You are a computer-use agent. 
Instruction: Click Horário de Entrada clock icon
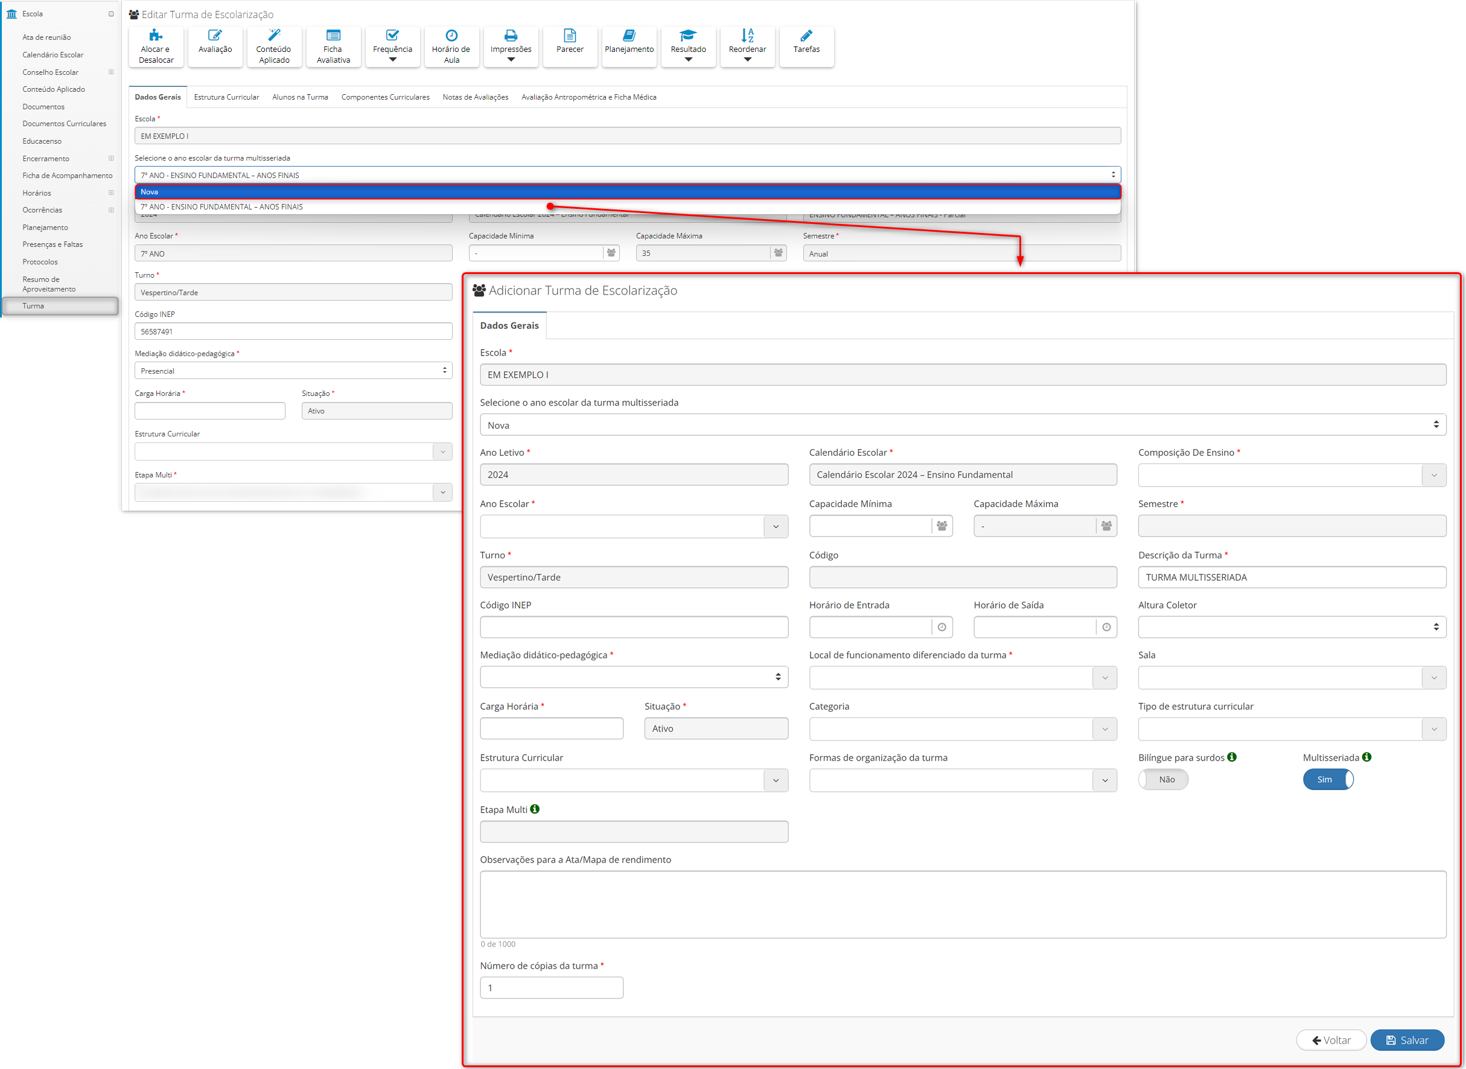(942, 627)
